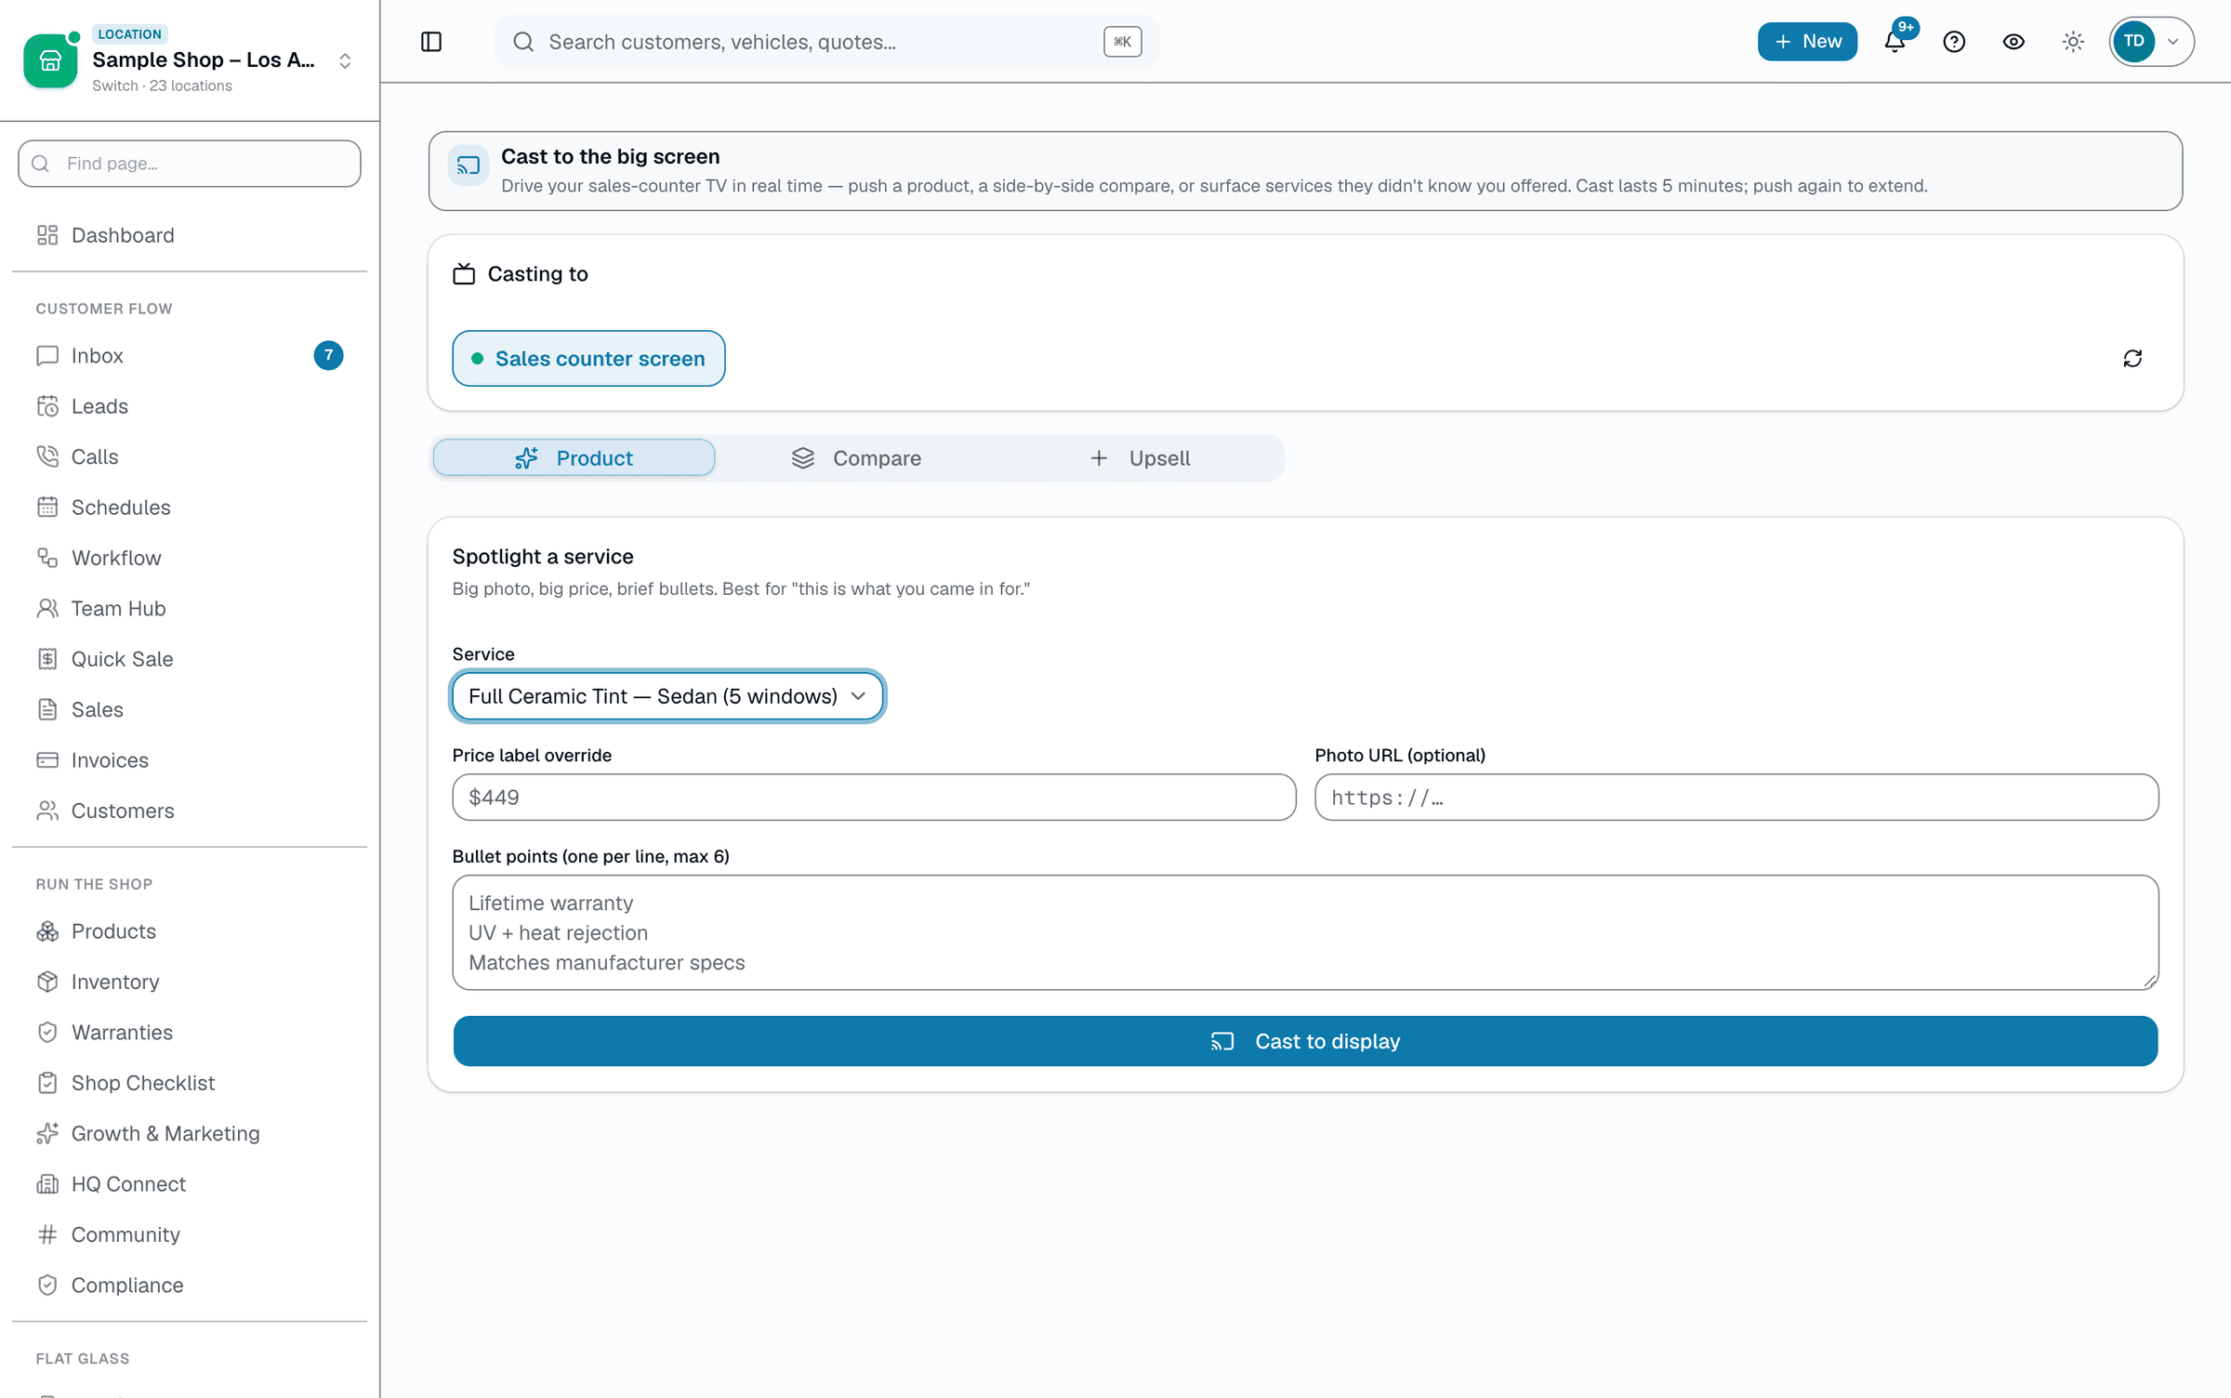Screen dimensions: 2231x1398
Task: Switch to the Upsell tab
Action: click(x=1140, y=458)
